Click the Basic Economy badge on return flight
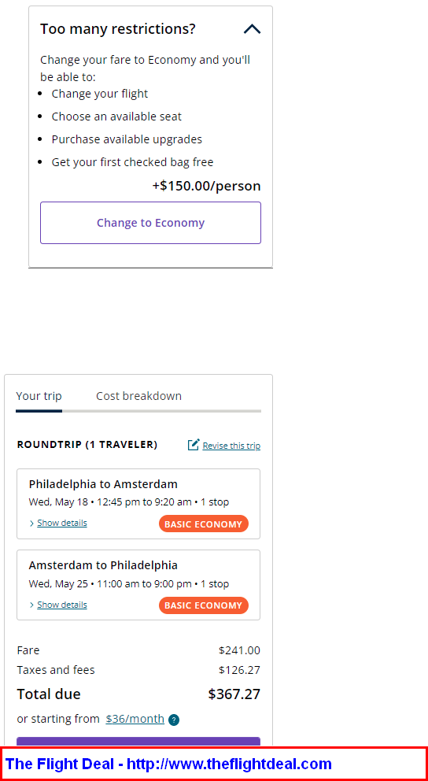The image size is (428, 781). [204, 605]
